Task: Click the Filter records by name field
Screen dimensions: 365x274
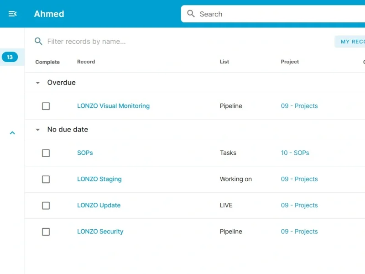Action: (86, 42)
